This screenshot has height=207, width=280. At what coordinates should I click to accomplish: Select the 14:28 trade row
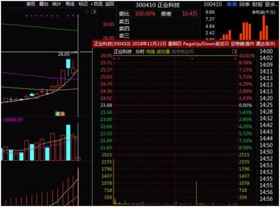click(266, 112)
